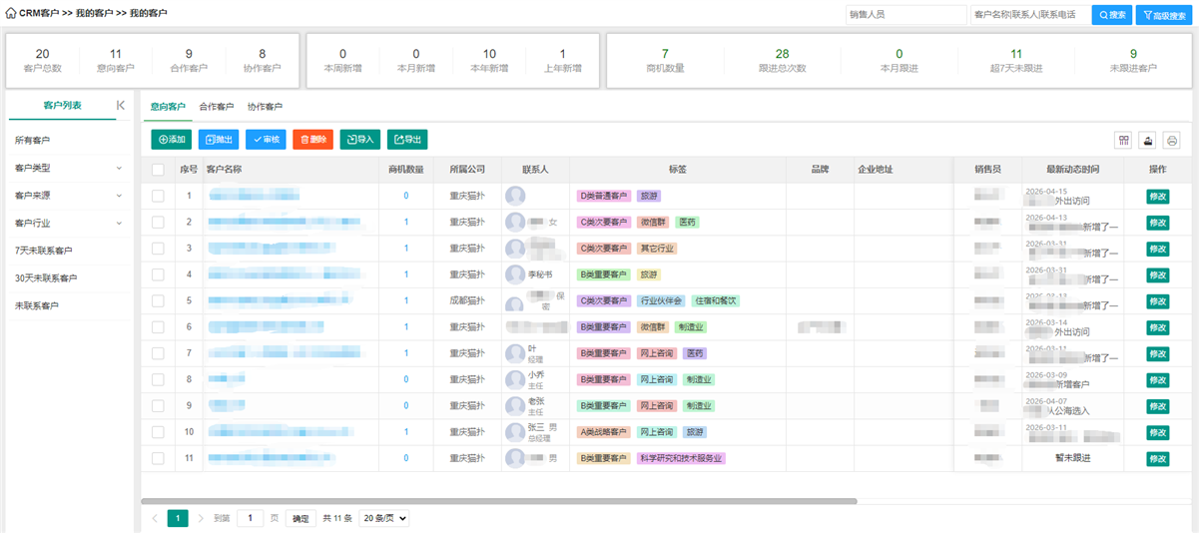Click the home icon beside CRM客户
The height and width of the screenshot is (533, 1199).
click(x=11, y=14)
